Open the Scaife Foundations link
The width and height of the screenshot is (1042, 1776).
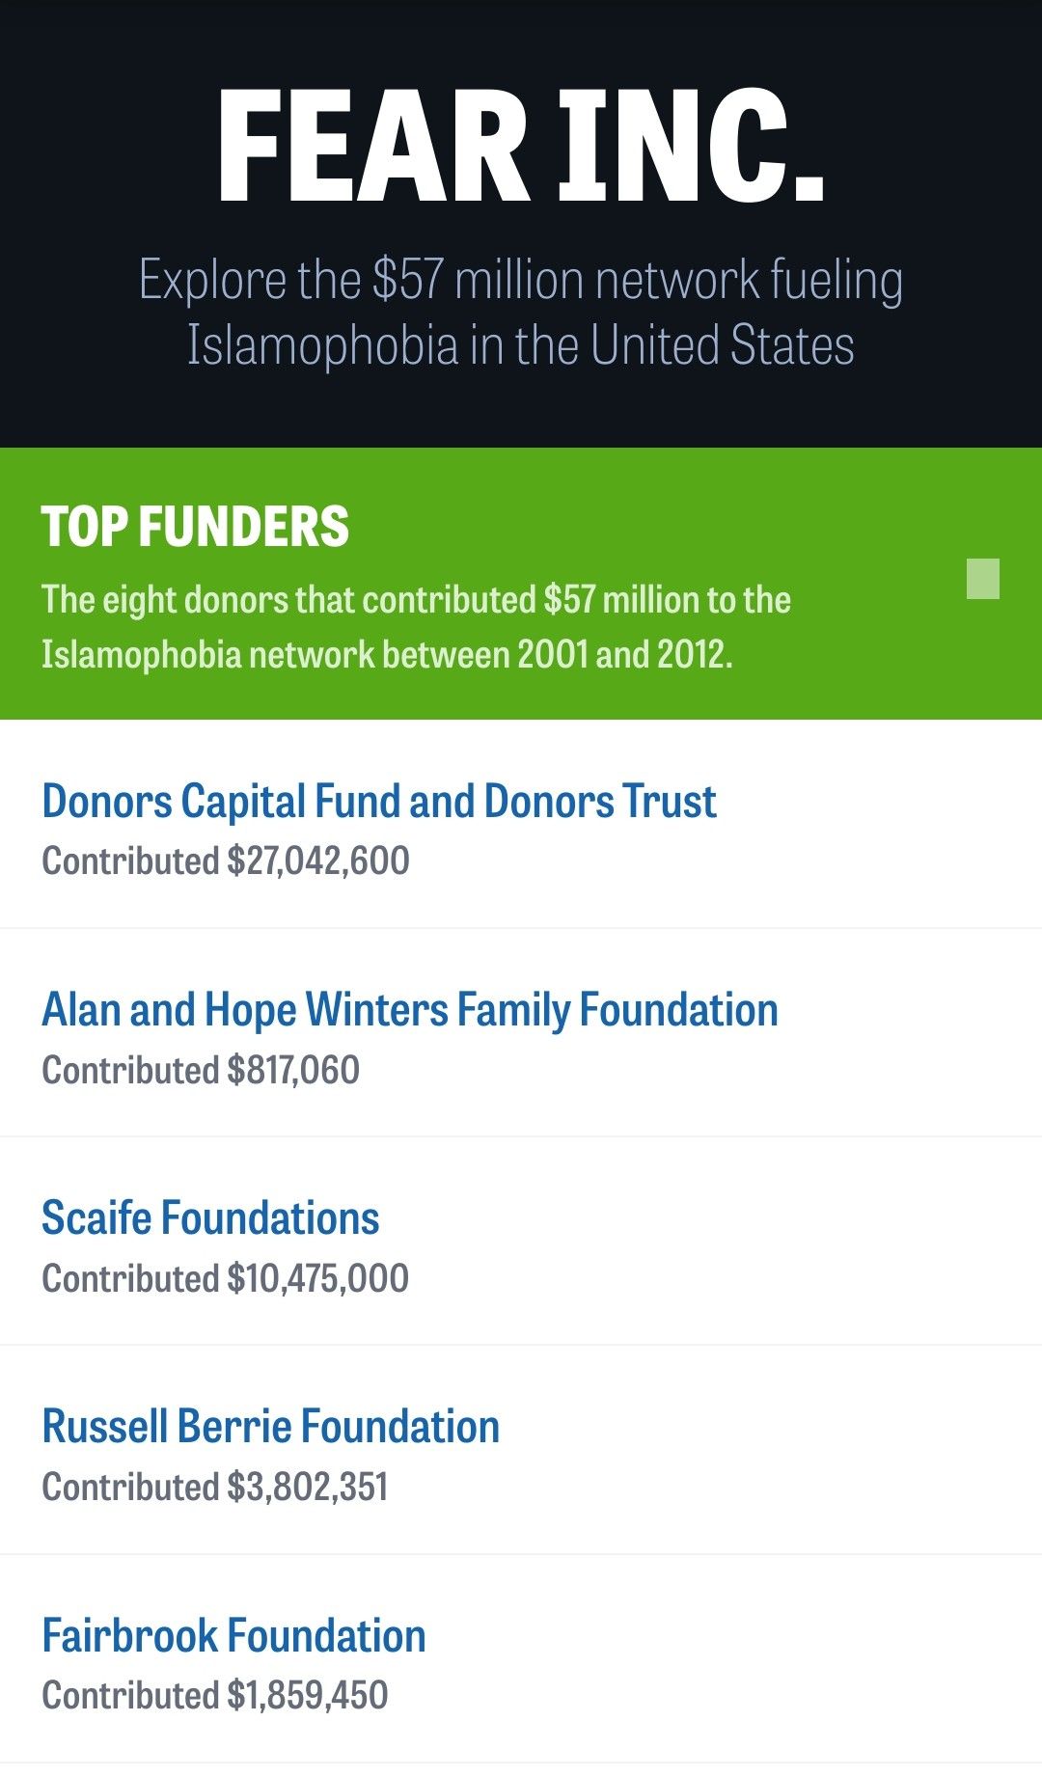pos(210,1218)
